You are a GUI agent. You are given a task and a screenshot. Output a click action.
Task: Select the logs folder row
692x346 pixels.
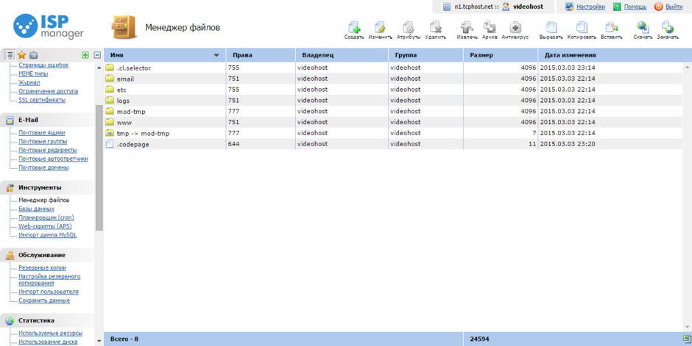point(393,101)
